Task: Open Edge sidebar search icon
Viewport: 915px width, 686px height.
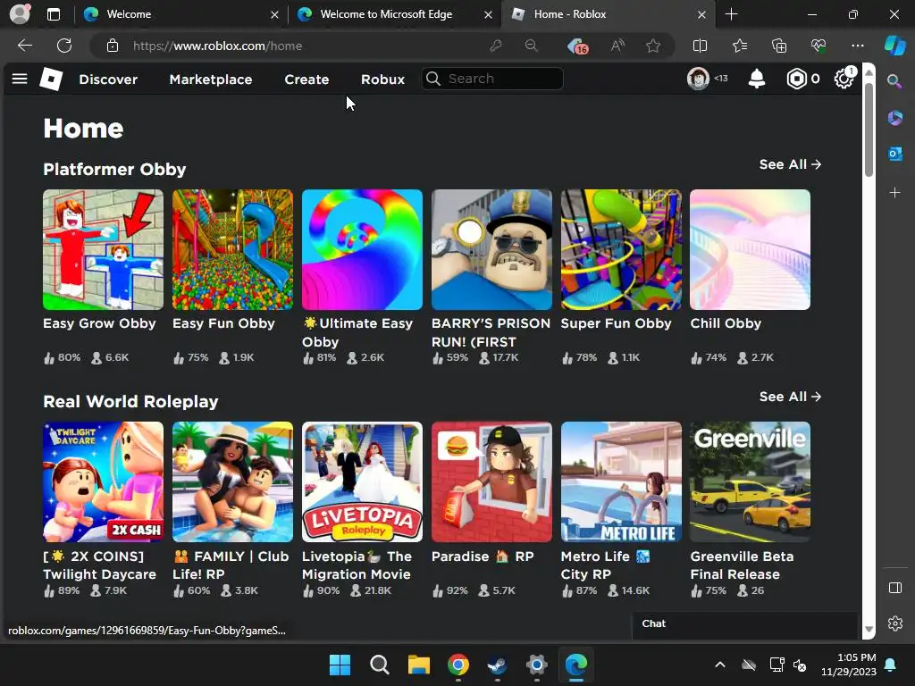Action: pos(894,81)
